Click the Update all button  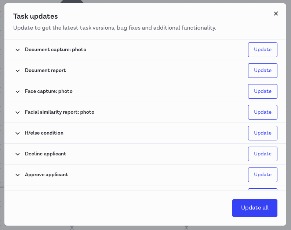[x=255, y=208]
